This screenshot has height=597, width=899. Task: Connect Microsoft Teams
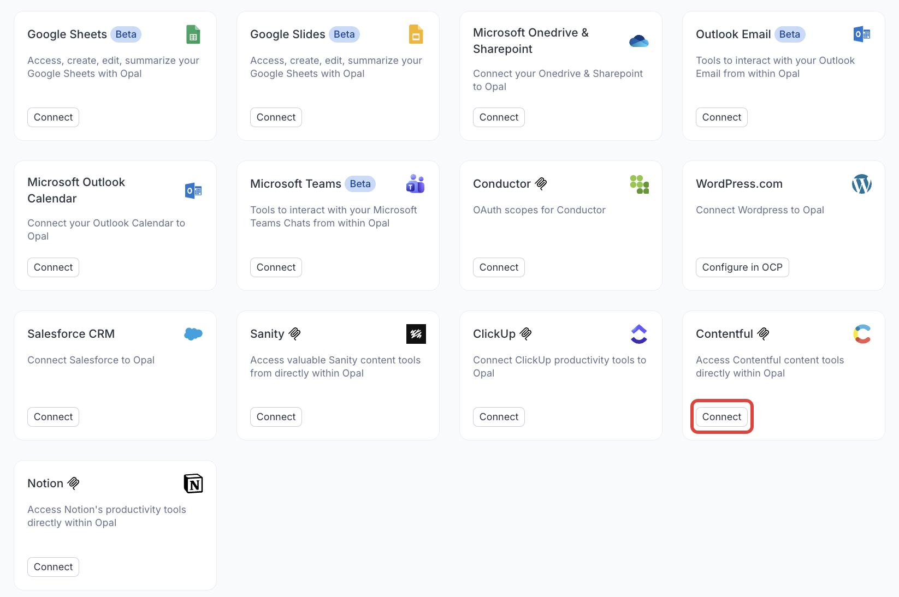tap(276, 267)
